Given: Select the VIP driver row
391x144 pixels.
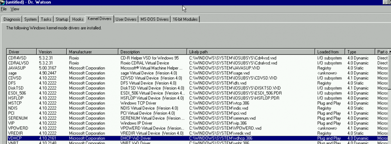Looking at the screenshot, I should [x=197, y=123].
